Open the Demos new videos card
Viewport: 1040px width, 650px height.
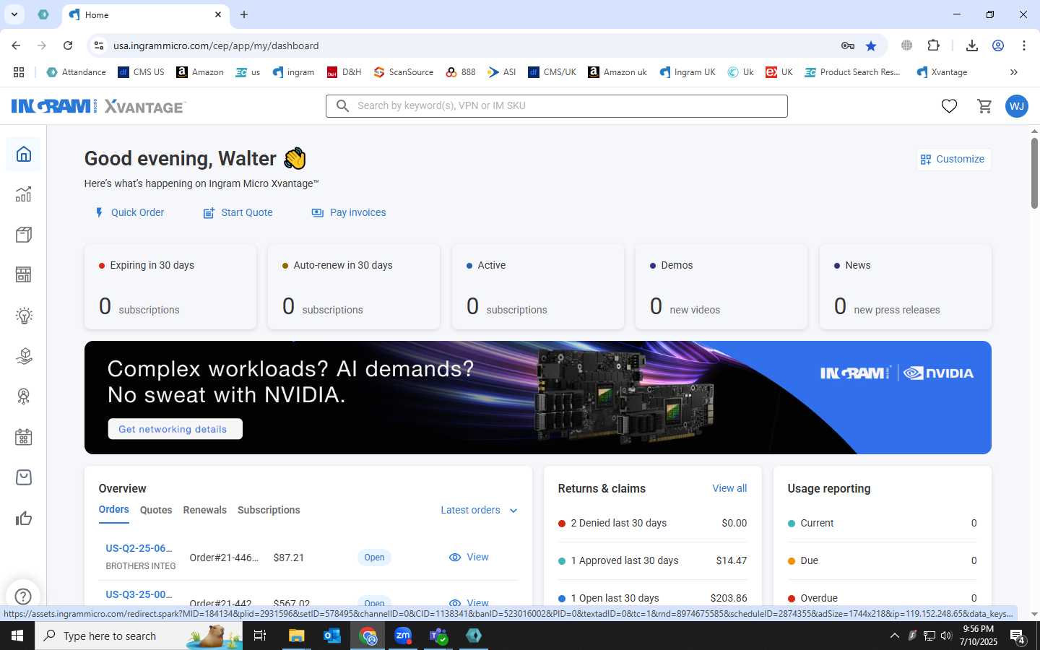click(721, 287)
